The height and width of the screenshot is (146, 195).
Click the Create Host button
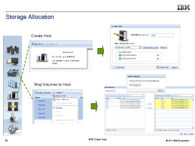[163, 67]
